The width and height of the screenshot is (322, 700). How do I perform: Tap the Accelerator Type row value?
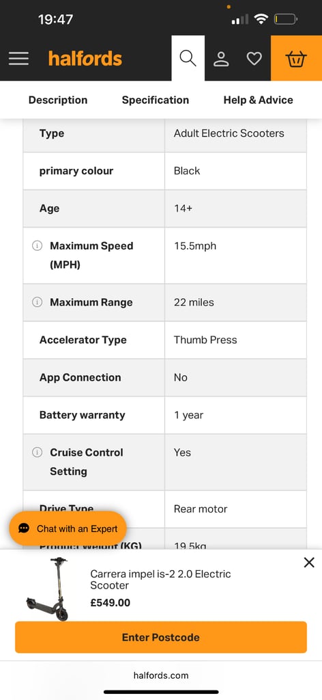[205, 340]
